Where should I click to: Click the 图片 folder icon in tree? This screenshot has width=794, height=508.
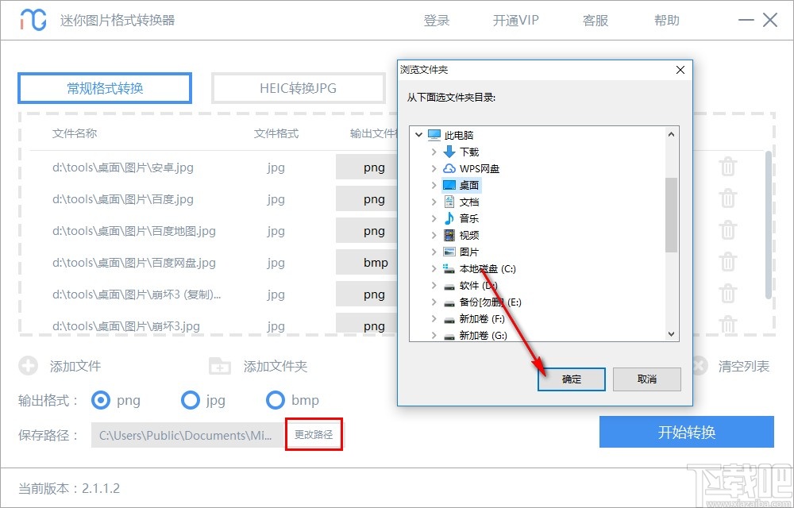(449, 252)
